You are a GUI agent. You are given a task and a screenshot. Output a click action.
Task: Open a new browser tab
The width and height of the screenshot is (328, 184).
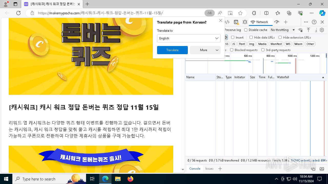(x=87, y=4)
